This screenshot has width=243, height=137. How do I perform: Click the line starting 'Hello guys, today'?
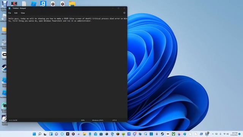click(68, 19)
